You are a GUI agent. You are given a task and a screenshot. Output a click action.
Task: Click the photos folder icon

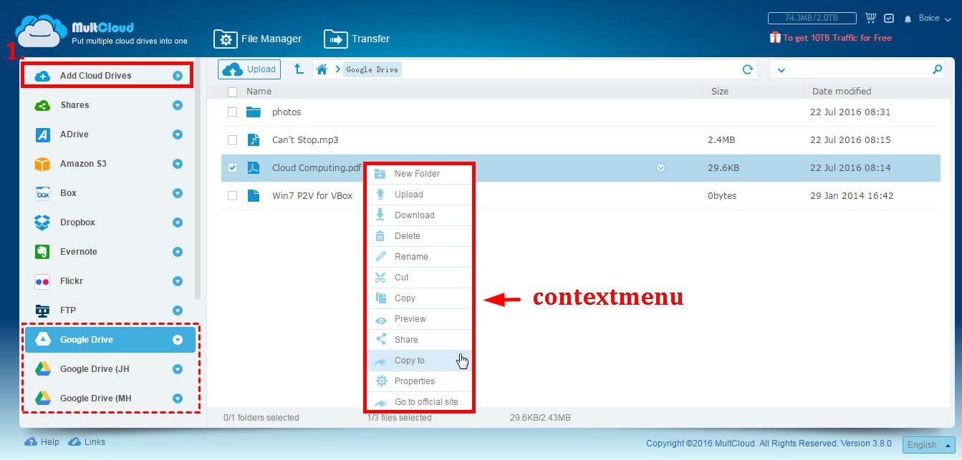pyautogui.click(x=254, y=112)
